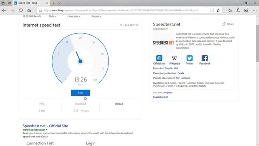Open the Twitter bird icon

[x=189, y=58]
